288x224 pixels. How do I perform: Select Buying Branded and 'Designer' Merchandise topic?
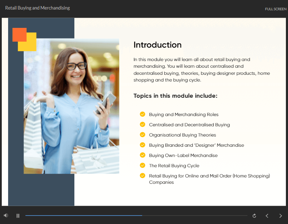coord(196,145)
